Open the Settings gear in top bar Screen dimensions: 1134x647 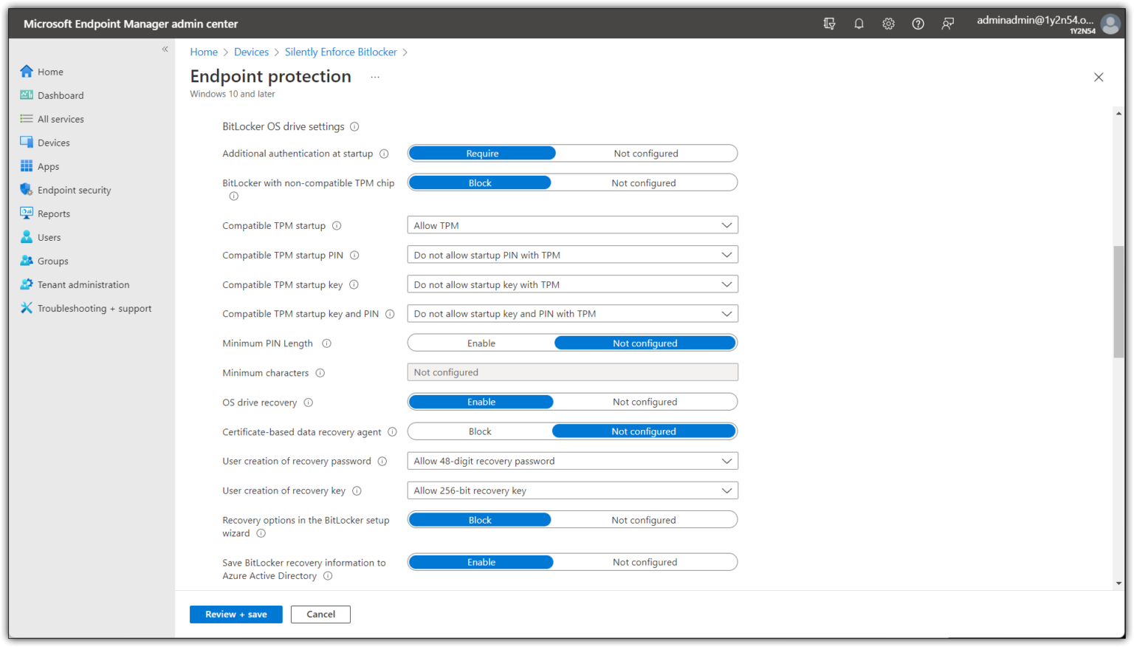point(888,23)
